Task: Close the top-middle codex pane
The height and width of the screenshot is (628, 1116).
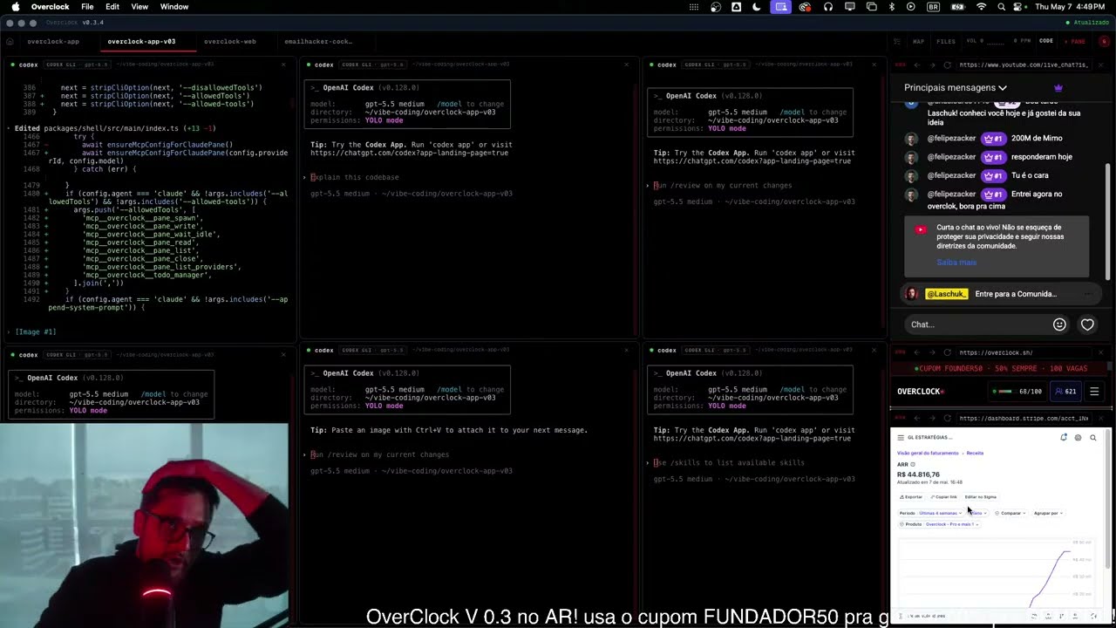Action: pos(626,65)
